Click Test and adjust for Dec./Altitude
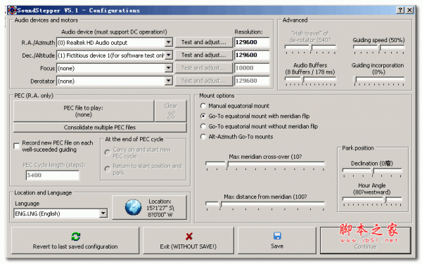Screen dimensions: 422x264 tap(204, 55)
